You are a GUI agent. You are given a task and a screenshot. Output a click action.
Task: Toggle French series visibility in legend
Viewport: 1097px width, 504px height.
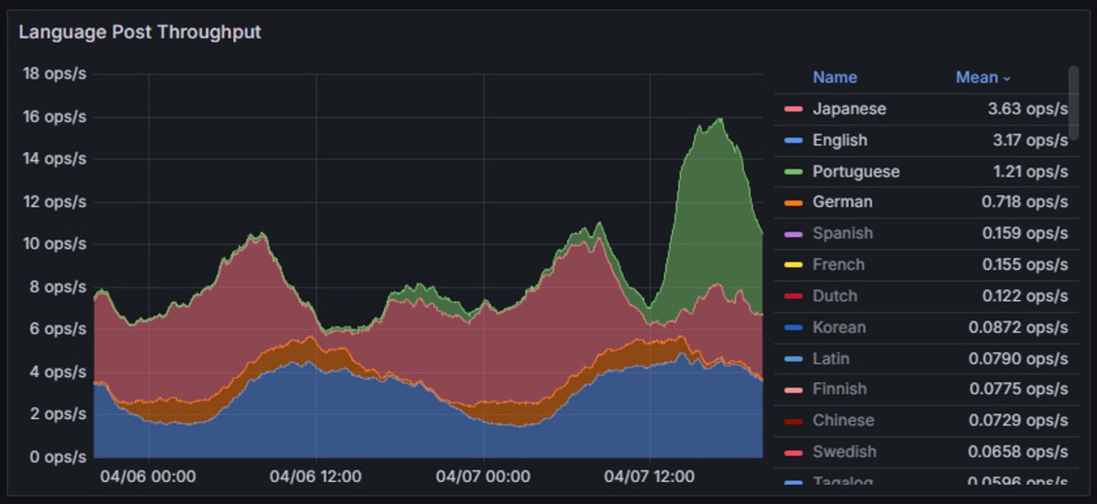coord(837,264)
